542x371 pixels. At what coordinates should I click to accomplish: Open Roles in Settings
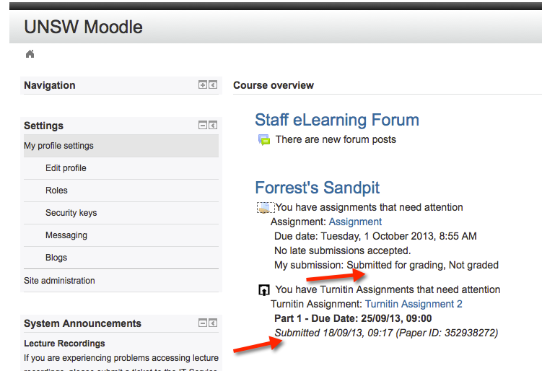click(x=56, y=191)
